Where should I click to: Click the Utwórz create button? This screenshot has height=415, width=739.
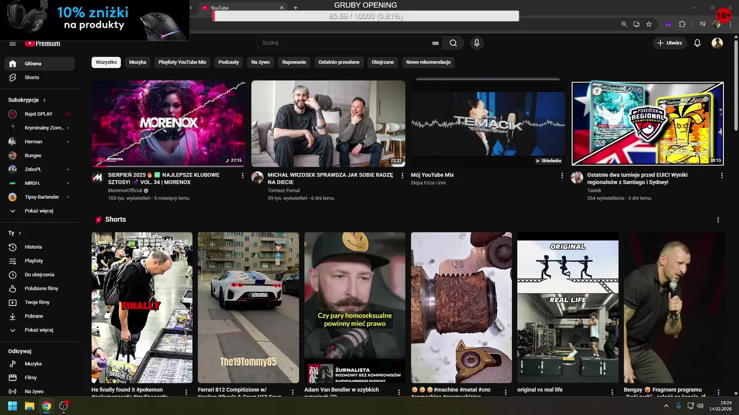coord(670,43)
